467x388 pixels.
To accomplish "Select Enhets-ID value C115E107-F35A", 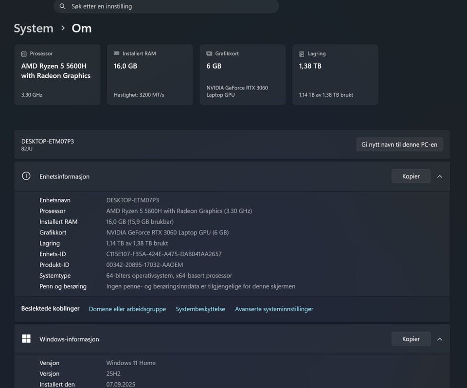I will 164,254.
